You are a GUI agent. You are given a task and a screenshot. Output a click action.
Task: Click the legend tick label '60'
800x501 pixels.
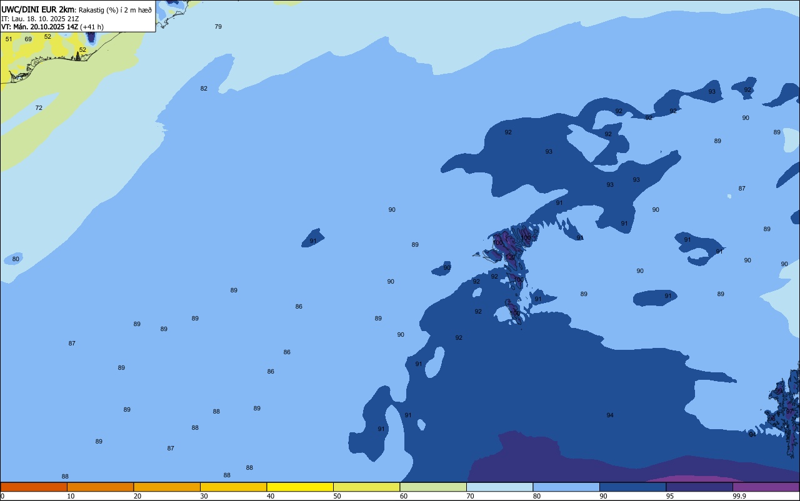(404, 496)
